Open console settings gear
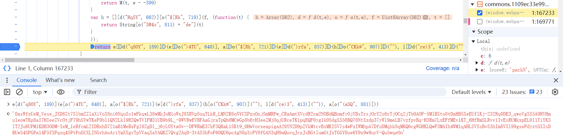Image resolution: width=563 pixels, height=136 pixels. tap(555, 92)
